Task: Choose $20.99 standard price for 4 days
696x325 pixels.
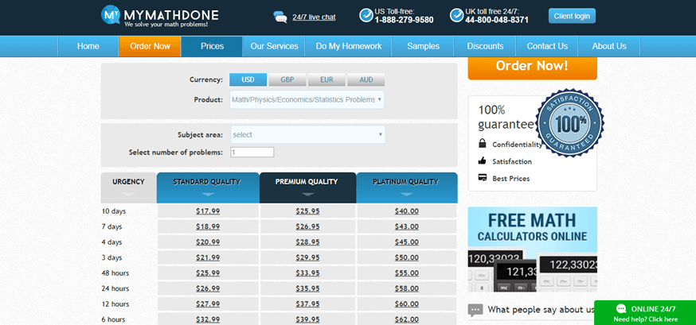Action: coord(208,242)
